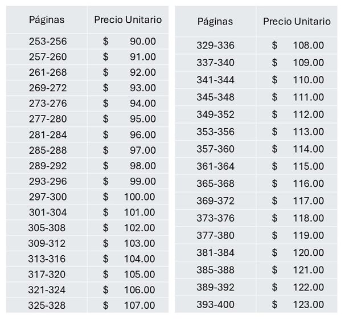345x319 pixels.
Task: Click the 329-336 page range cell
Action: pyautogui.click(x=215, y=46)
